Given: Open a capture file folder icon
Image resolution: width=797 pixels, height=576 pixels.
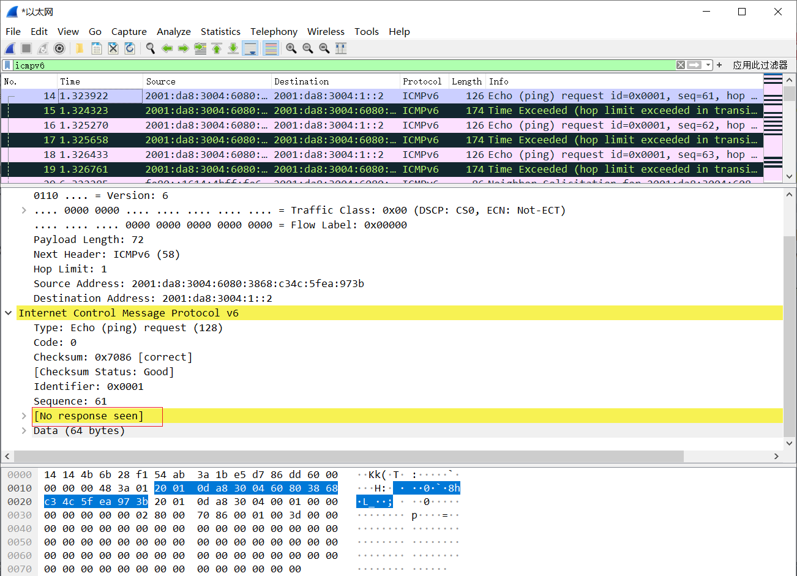Looking at the screenshot, I should (80, 48).
